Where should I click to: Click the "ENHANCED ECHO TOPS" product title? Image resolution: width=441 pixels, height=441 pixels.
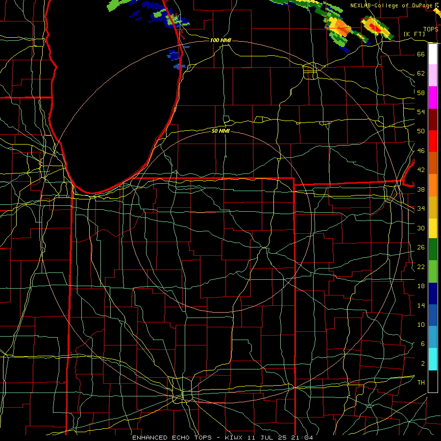[x=172, y=438]
